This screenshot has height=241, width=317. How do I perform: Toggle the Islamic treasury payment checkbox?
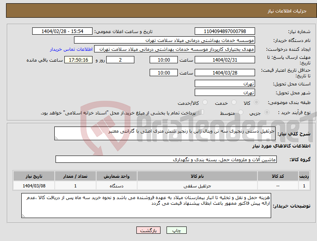[x=202, y=112]
